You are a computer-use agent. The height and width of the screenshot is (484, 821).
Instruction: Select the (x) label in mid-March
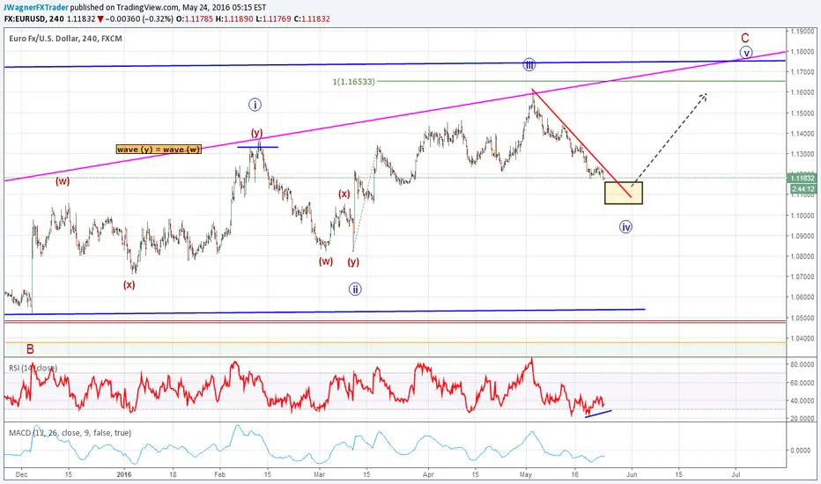point(344,194)
